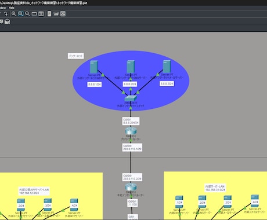Click the simple PDU envelope icon at left edge
The image size is (267, 220).
point(1,21)
